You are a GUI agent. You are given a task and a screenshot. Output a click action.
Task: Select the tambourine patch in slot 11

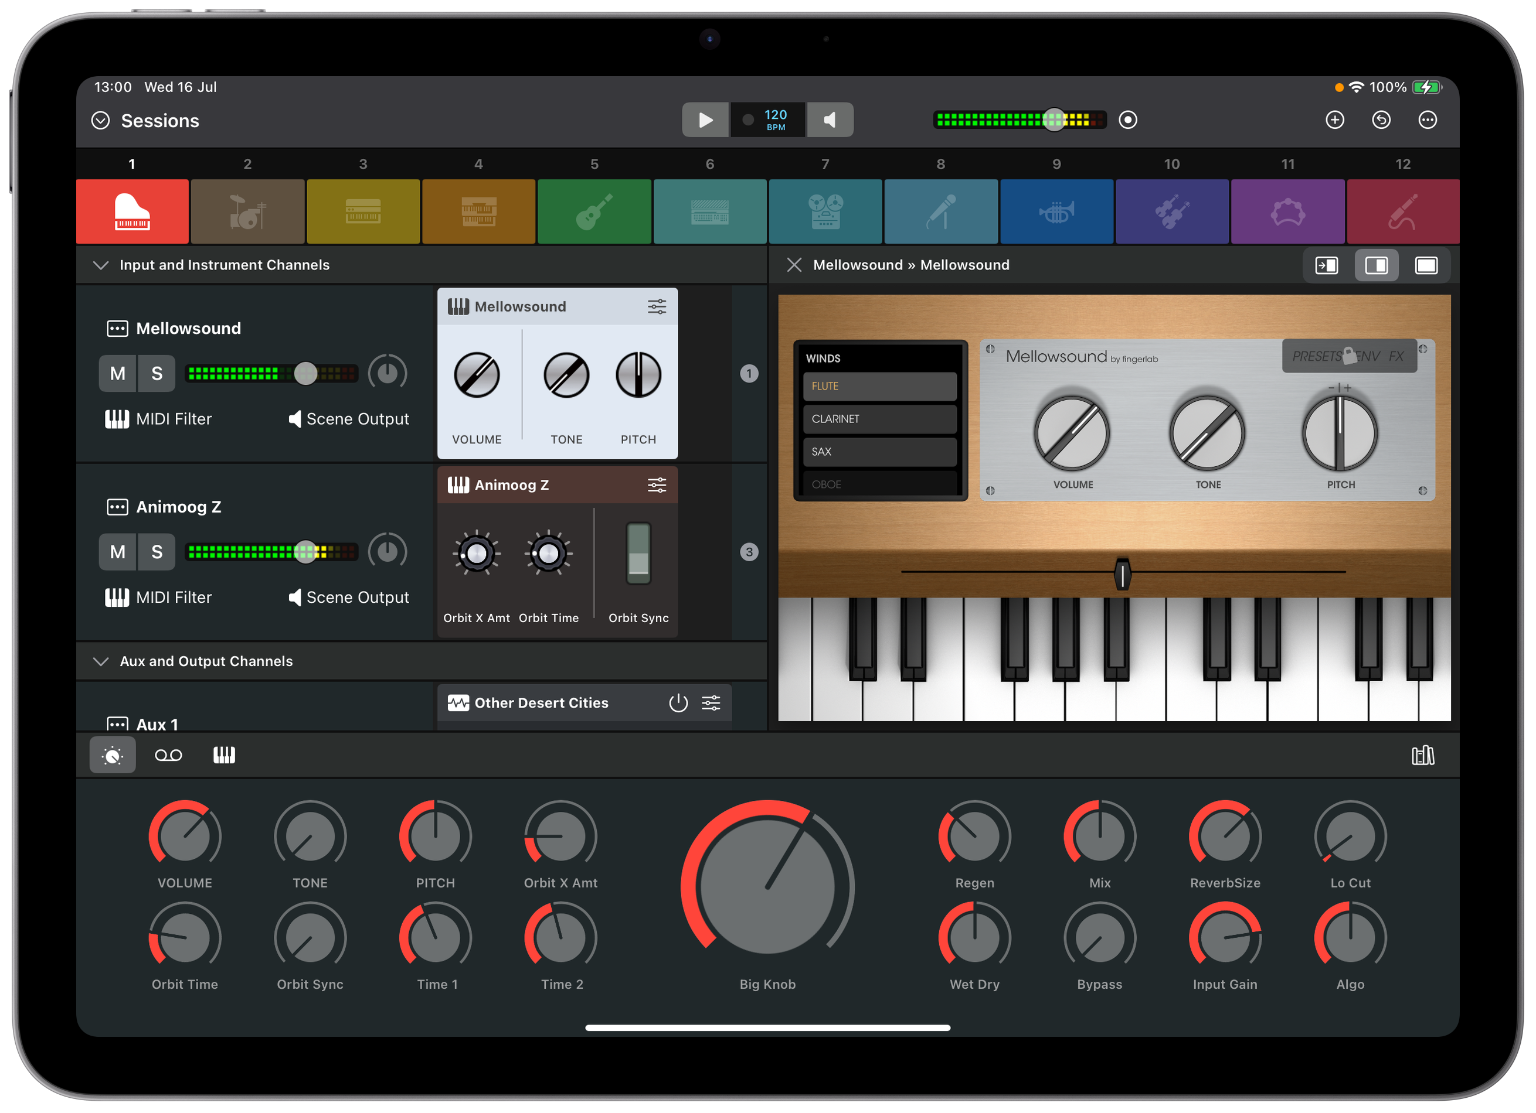pyautogui.click(x=1287, y=211)
